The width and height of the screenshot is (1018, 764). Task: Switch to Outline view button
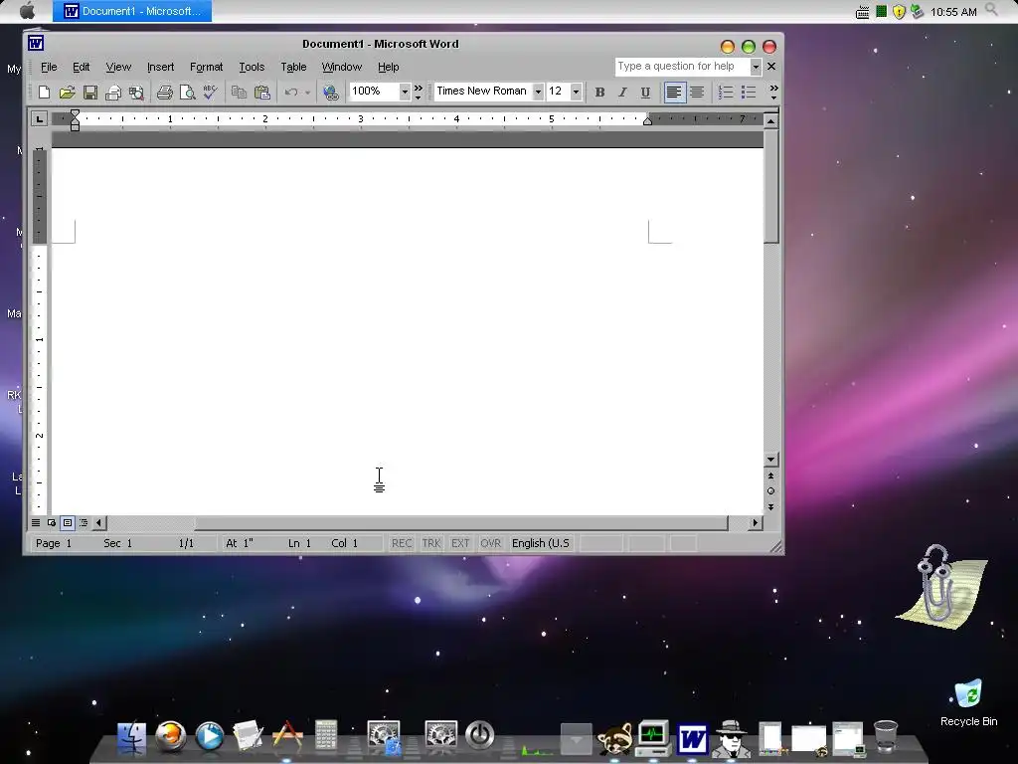(84, 523)
